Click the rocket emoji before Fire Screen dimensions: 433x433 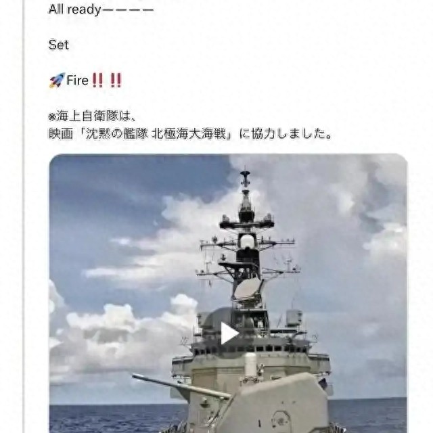(57, 81)
